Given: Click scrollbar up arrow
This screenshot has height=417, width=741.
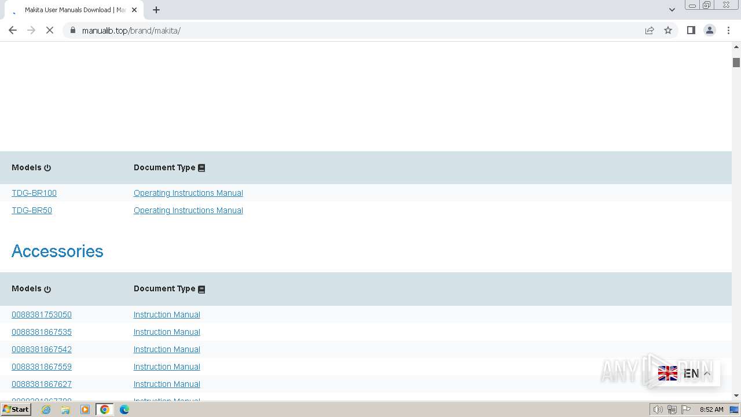Looking at the screenshot, I should tap(736, 46).
